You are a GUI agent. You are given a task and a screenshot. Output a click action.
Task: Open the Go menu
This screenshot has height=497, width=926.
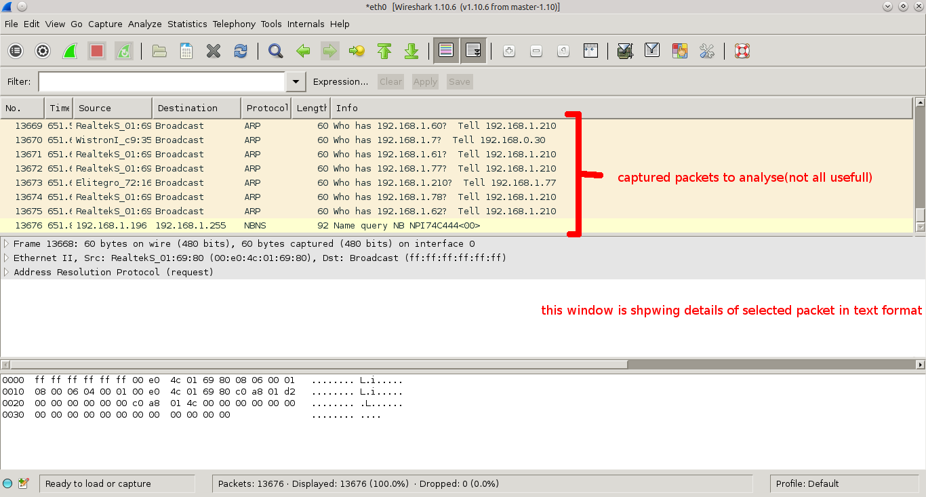77,24
